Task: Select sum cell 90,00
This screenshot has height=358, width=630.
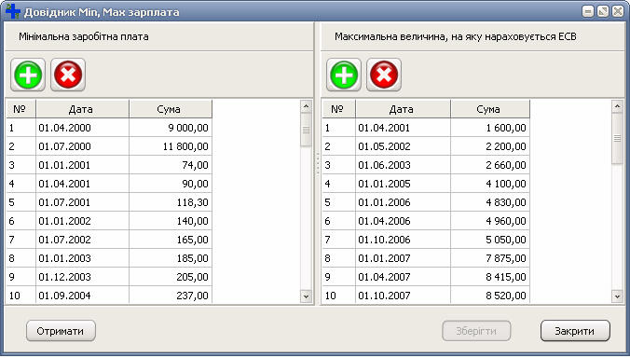Action: pos(171,184)
